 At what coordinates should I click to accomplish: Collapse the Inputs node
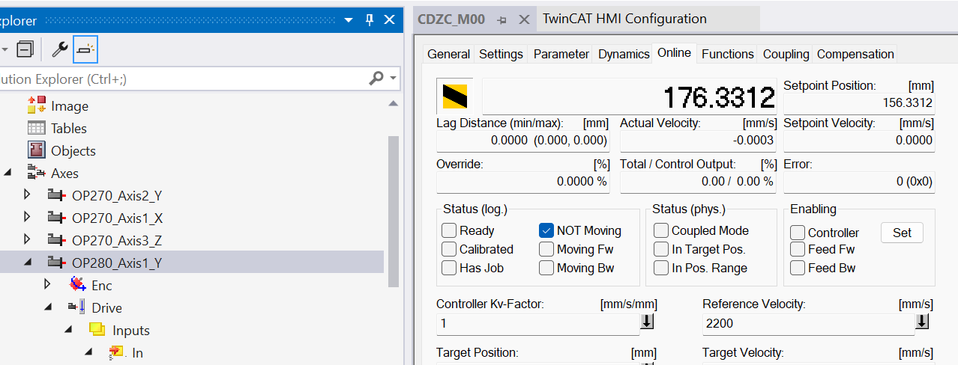pos(68,330)
